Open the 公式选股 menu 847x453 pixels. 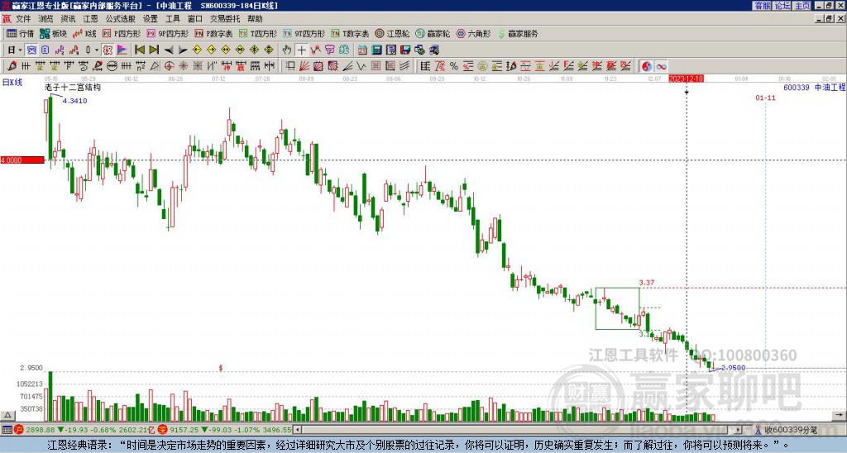(120, 19)
